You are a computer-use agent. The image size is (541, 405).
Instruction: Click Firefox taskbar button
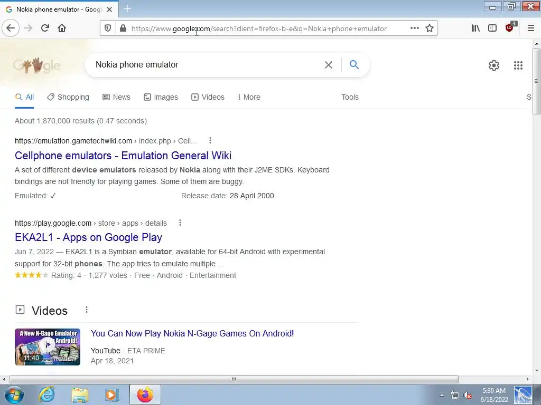[145, 394]
